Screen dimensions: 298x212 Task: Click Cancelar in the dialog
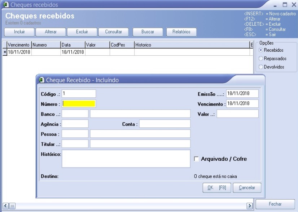click(x=247, y=188)
